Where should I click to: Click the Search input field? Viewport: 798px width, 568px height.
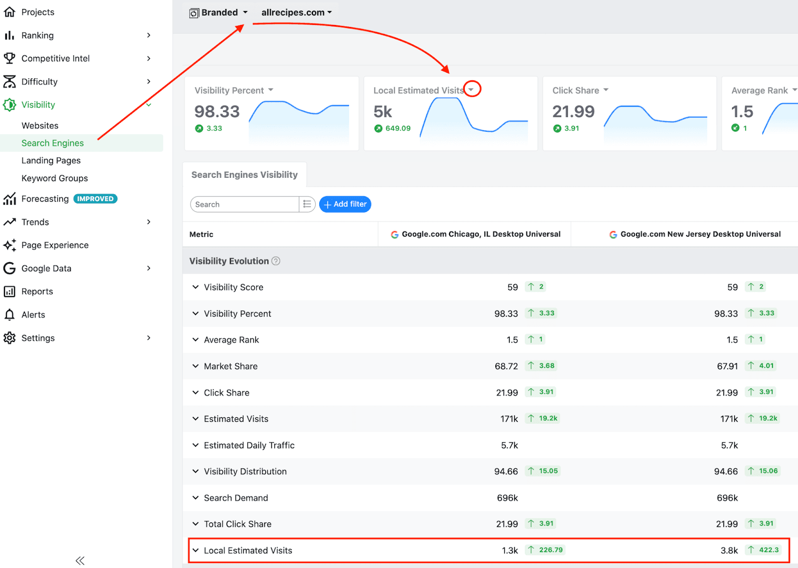point(244,204)
